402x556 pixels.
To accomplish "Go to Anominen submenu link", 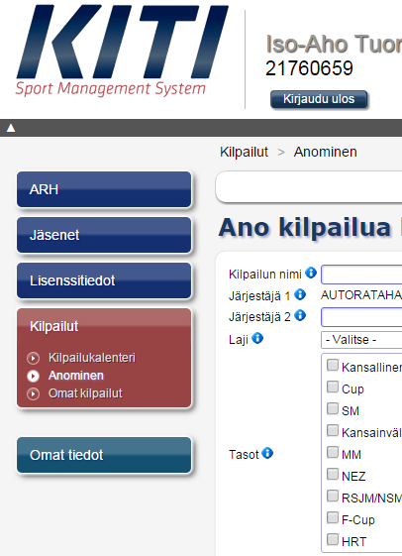I will point(76,376).
